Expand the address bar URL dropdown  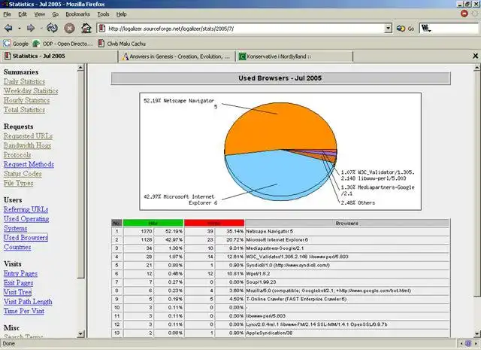click(389, 29)
